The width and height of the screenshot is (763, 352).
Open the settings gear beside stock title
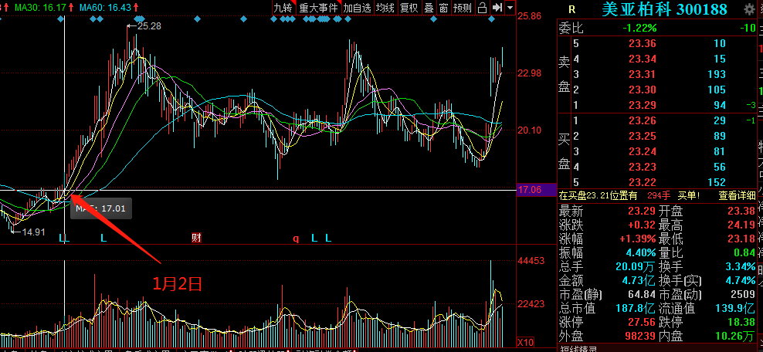point(749,8)
